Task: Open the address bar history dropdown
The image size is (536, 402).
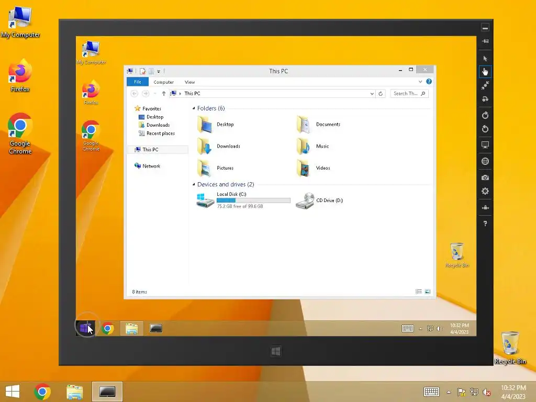Action: 372,93
